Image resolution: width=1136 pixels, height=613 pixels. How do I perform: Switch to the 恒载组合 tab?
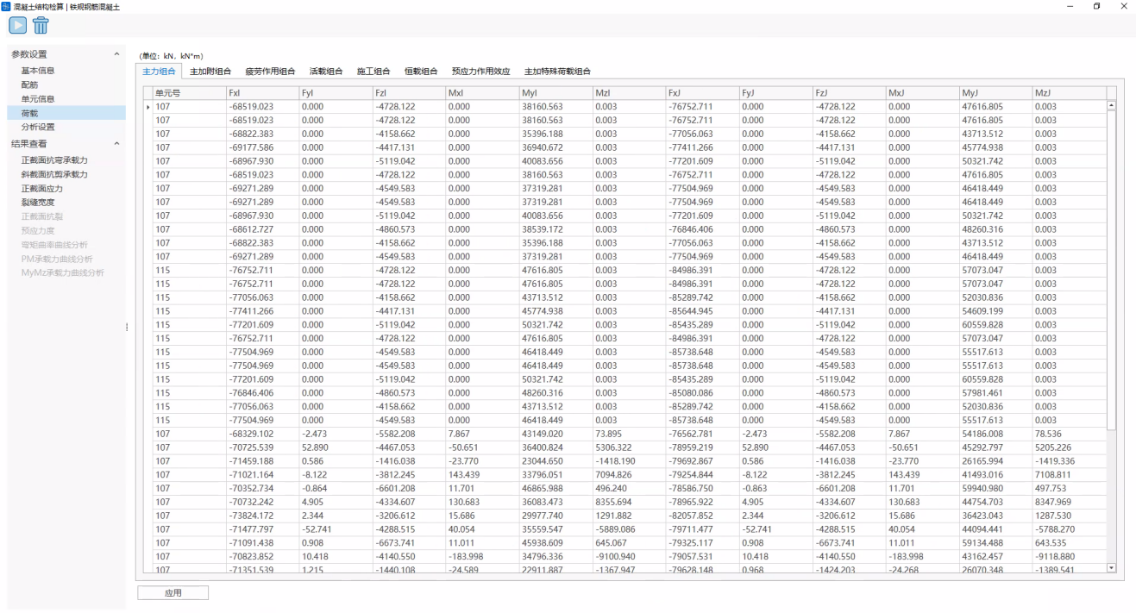pos(421,72)
